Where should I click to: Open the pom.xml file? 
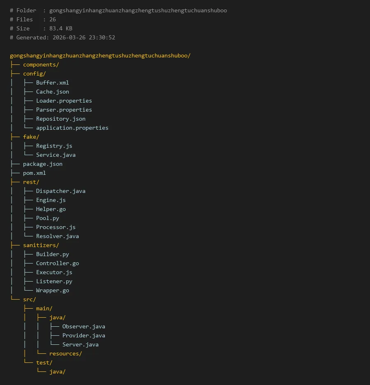(x=34, y=173)
